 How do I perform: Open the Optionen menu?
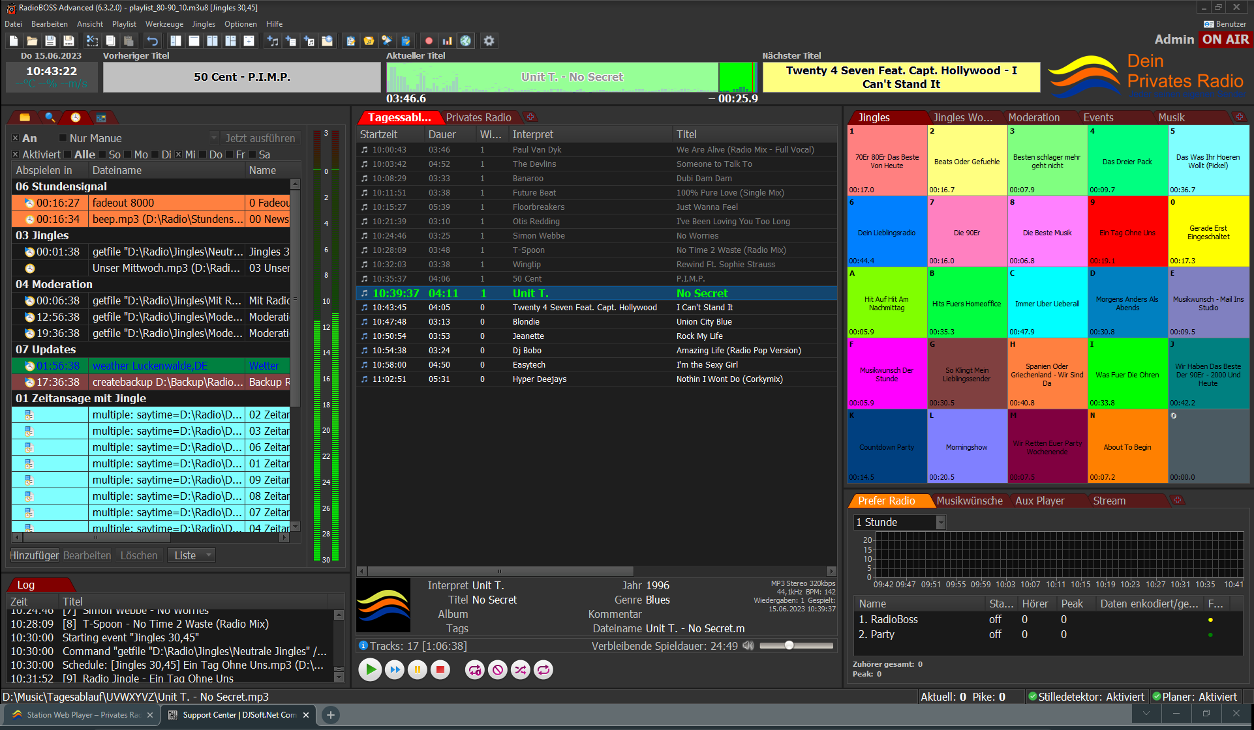[241, 24]
